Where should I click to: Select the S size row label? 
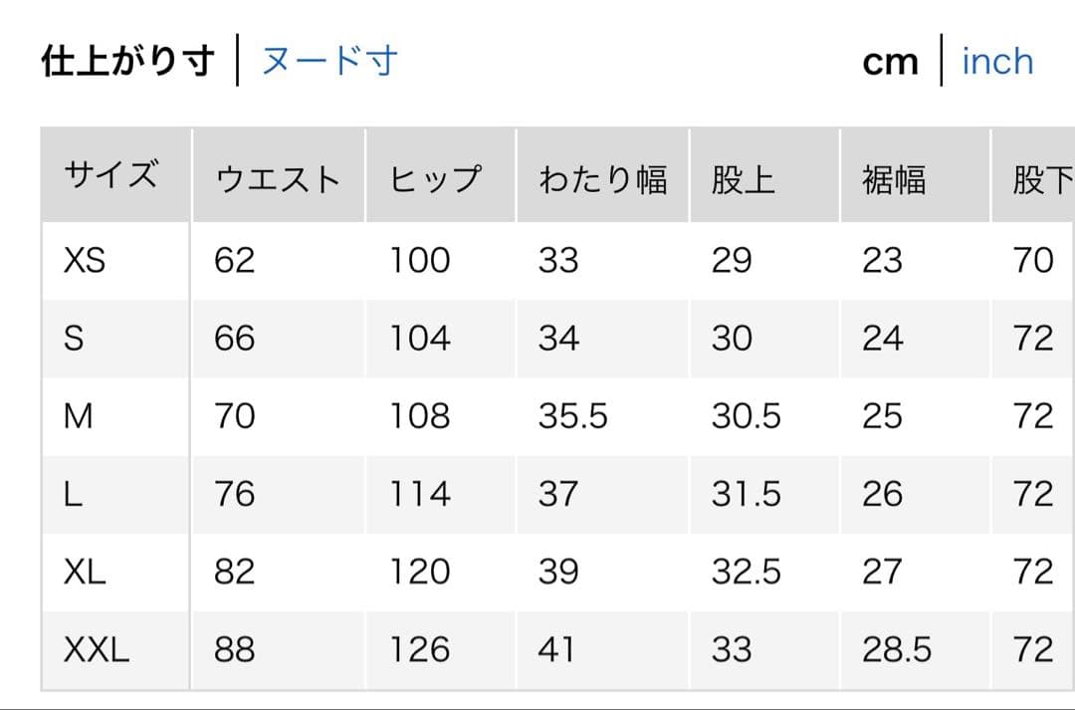pyautogui.click(x=74, y=339)
